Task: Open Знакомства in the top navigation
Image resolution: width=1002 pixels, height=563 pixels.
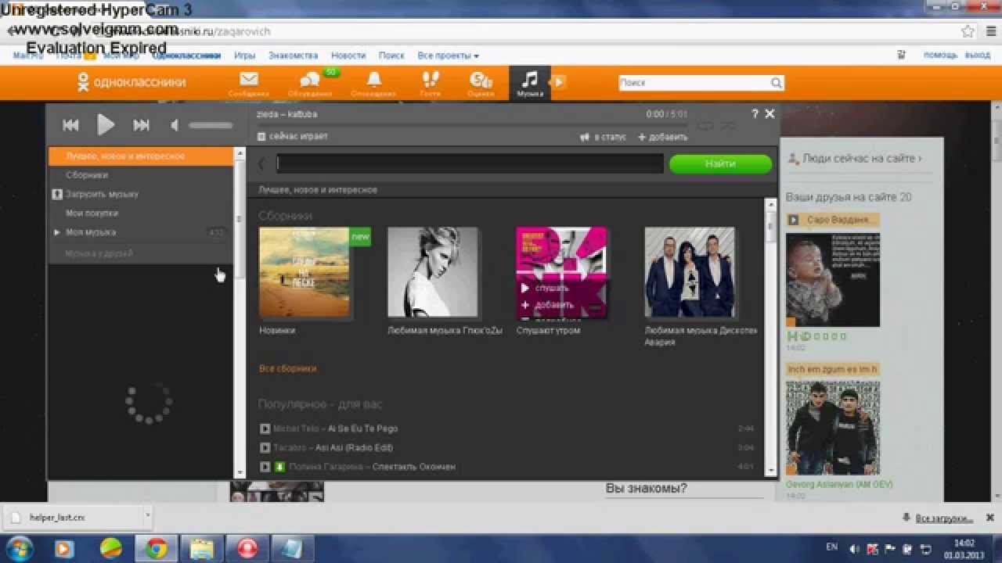Action: pyautogui.click(x=293, y=56)
